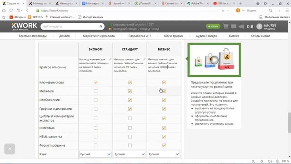
Task: Open the Язык dropdown for Эконом
Action: tap(95, 154)
